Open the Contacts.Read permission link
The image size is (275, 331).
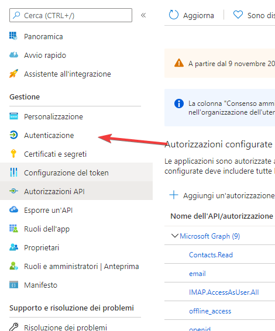211,255
